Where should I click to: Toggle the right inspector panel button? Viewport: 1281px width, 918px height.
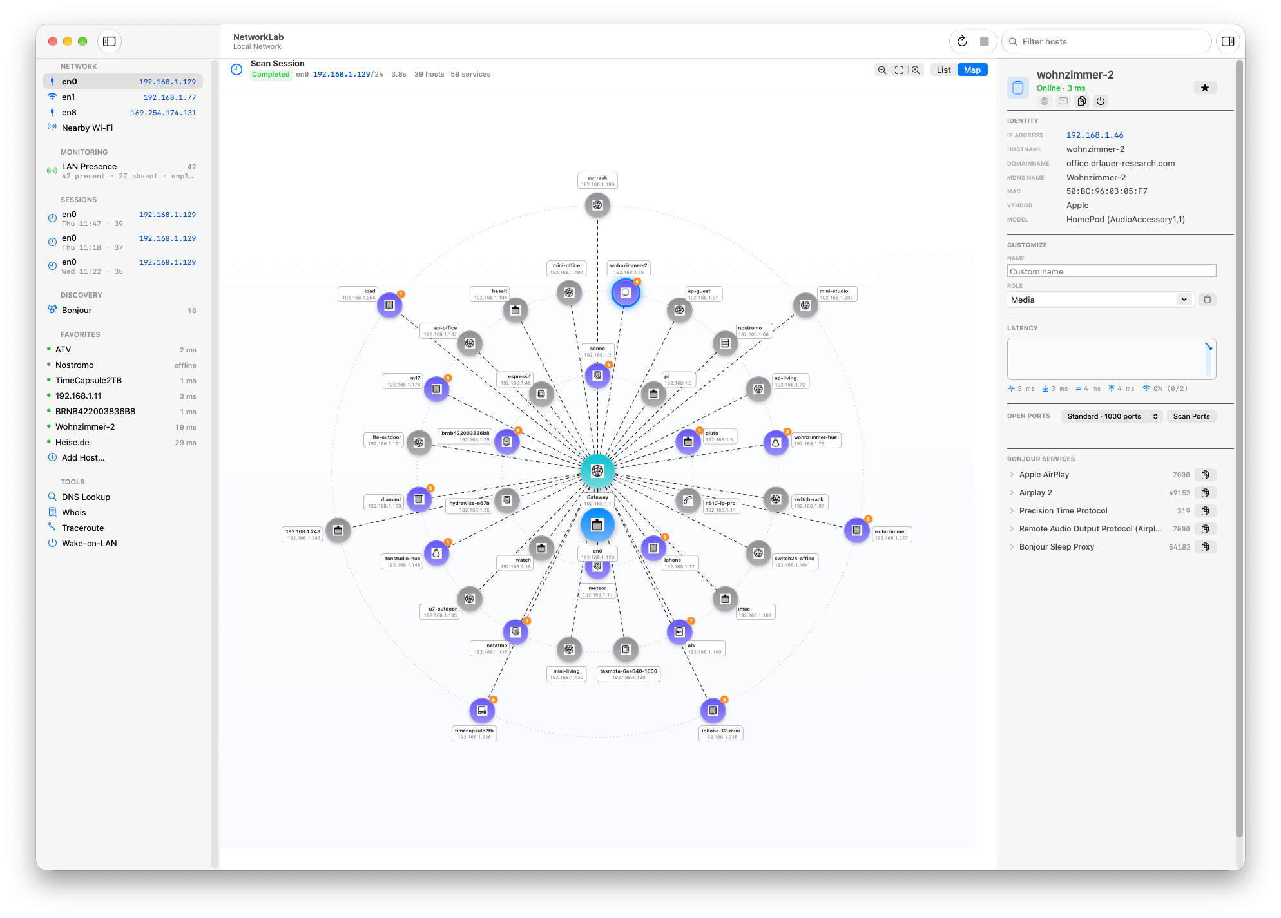[1228, 41]
